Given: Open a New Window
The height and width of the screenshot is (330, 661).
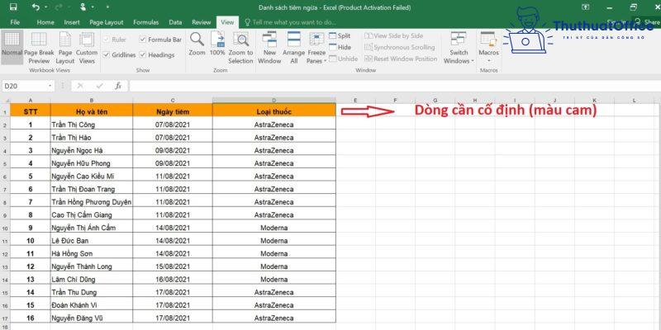Looking at the screenshot, I should point(269,46).
